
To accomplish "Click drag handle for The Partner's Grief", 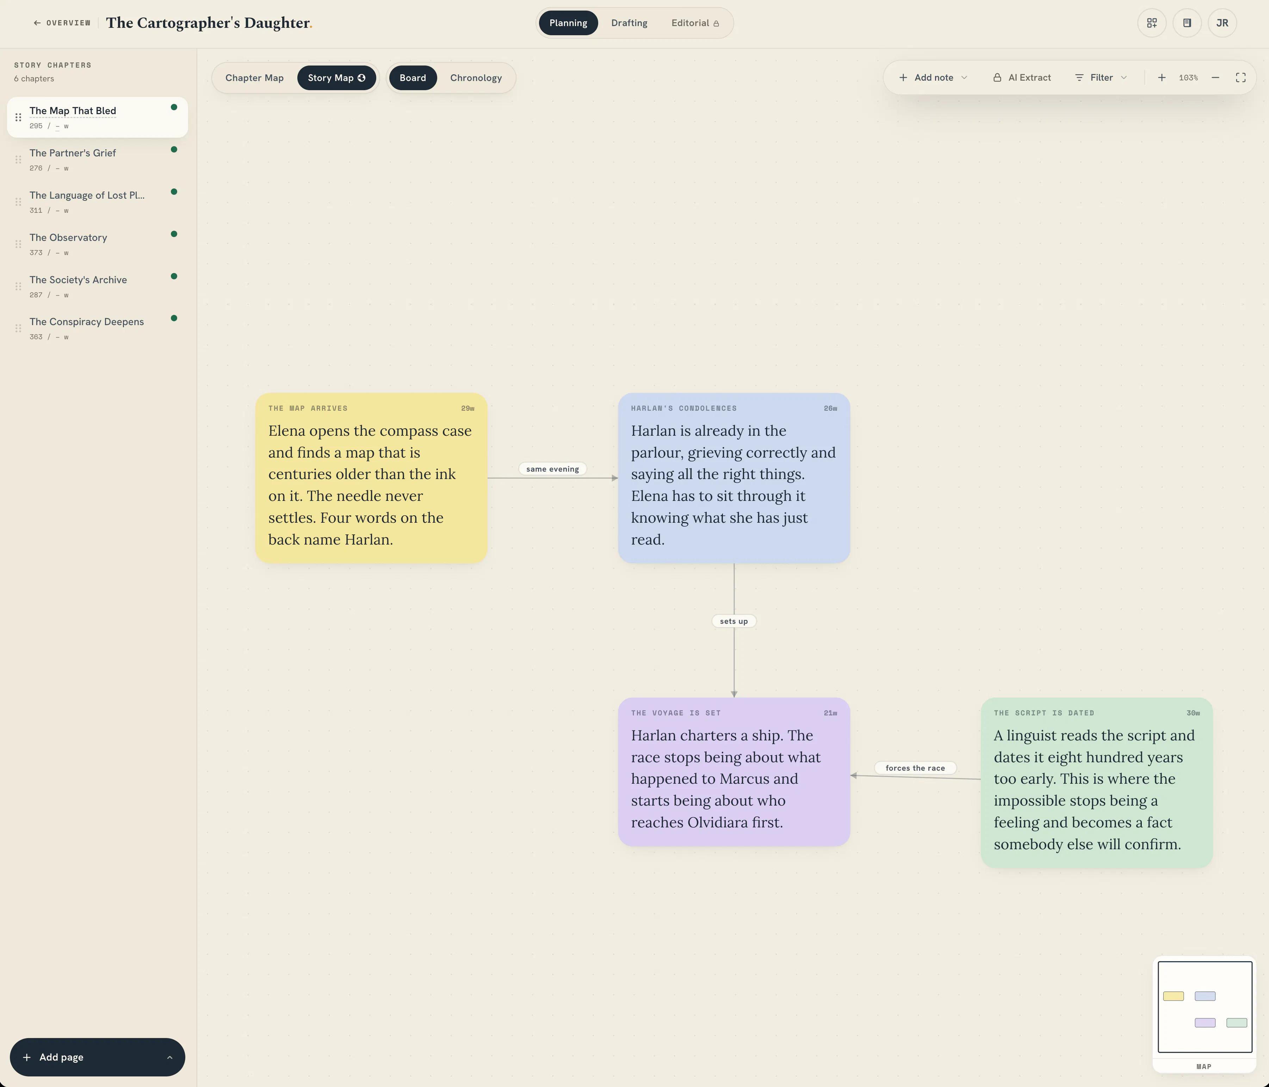I will [18, 159].
